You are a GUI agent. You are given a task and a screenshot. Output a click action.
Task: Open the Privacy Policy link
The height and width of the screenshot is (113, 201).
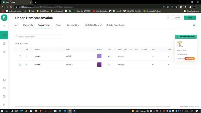click(194, 107)
